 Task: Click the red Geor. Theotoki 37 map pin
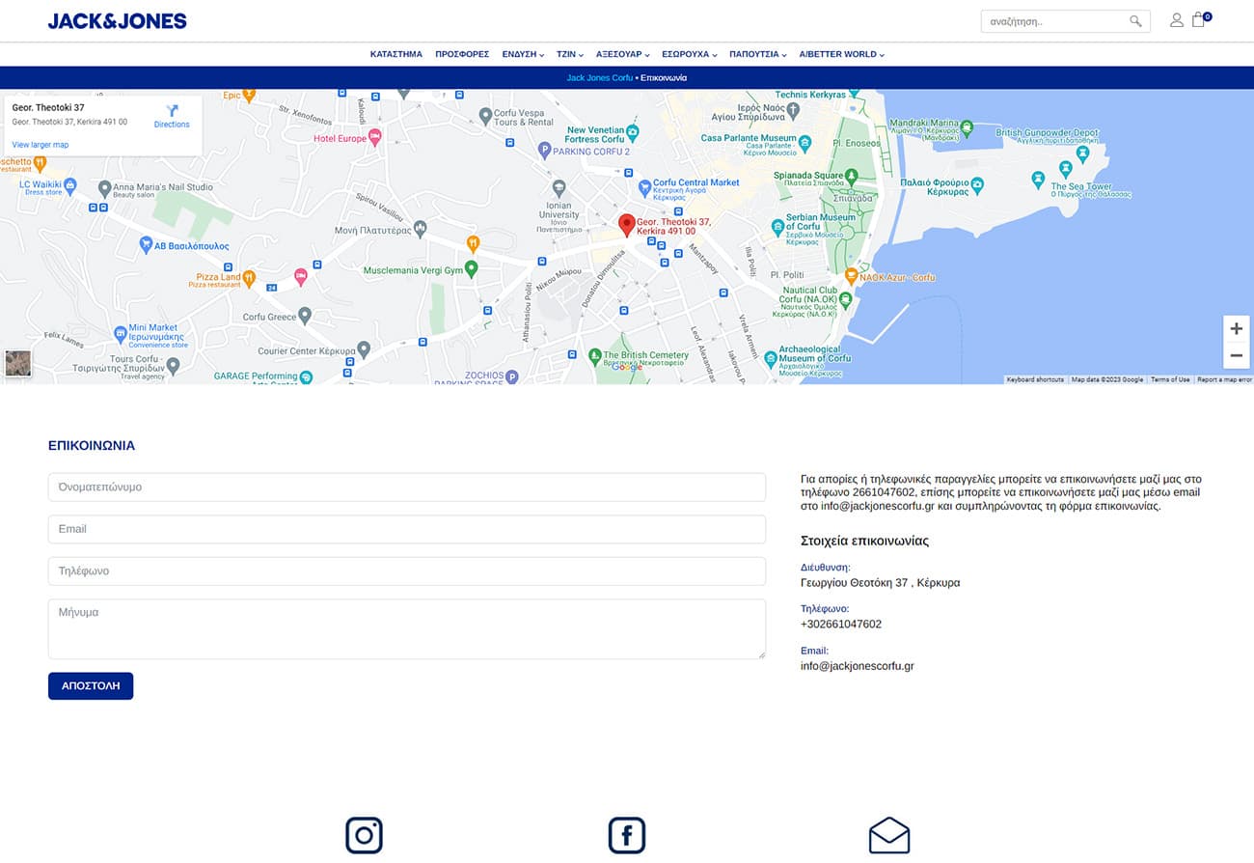(x=626, y=226)
